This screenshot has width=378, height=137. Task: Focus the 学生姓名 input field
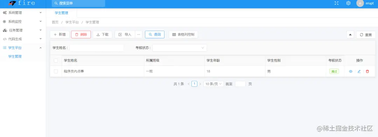click(x=97, y=48)
